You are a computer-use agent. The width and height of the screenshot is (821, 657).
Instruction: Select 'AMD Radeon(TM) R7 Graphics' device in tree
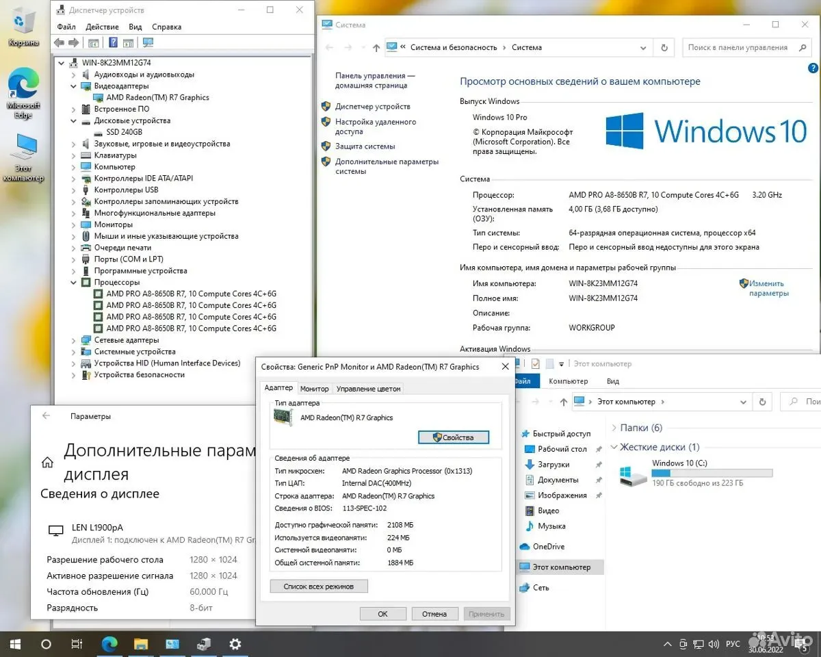pyautogui.click(x=157, y=97)
